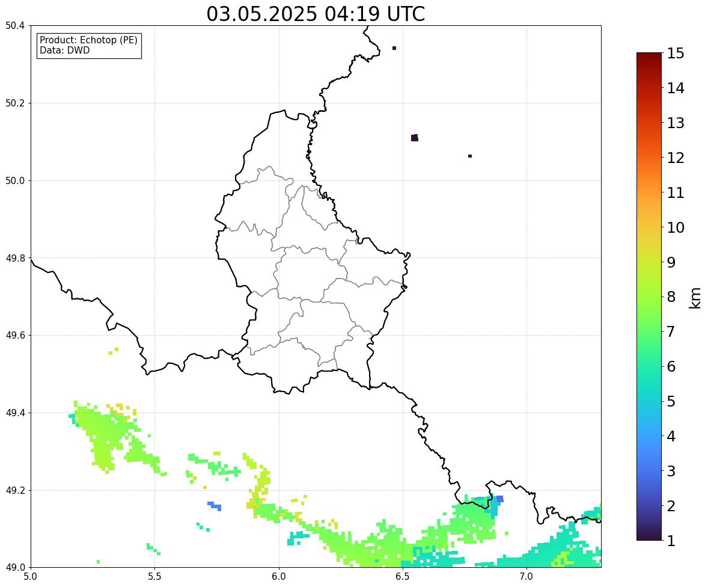Click the 'Product: Echotop (PE)' legend line
This screenshot has height=587, width=708.
coord(88,40)
